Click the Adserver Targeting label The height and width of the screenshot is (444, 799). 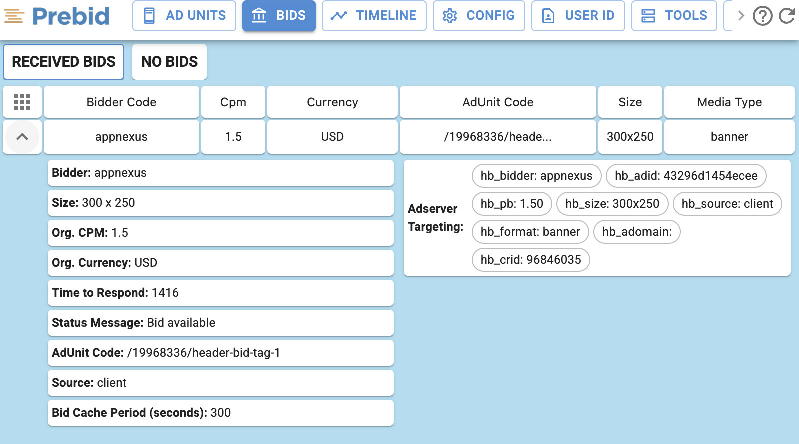click(x=436, y=218)
